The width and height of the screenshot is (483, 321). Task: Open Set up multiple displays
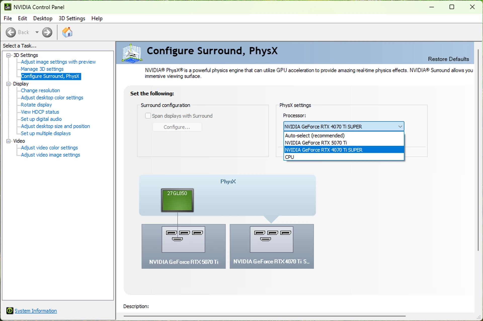pos(46,133)
